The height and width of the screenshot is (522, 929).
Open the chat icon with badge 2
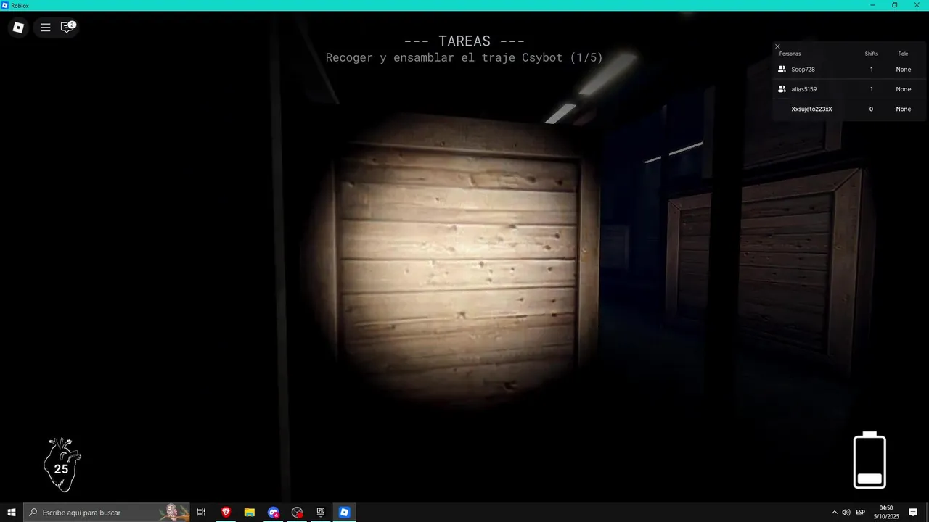[67, 28]
